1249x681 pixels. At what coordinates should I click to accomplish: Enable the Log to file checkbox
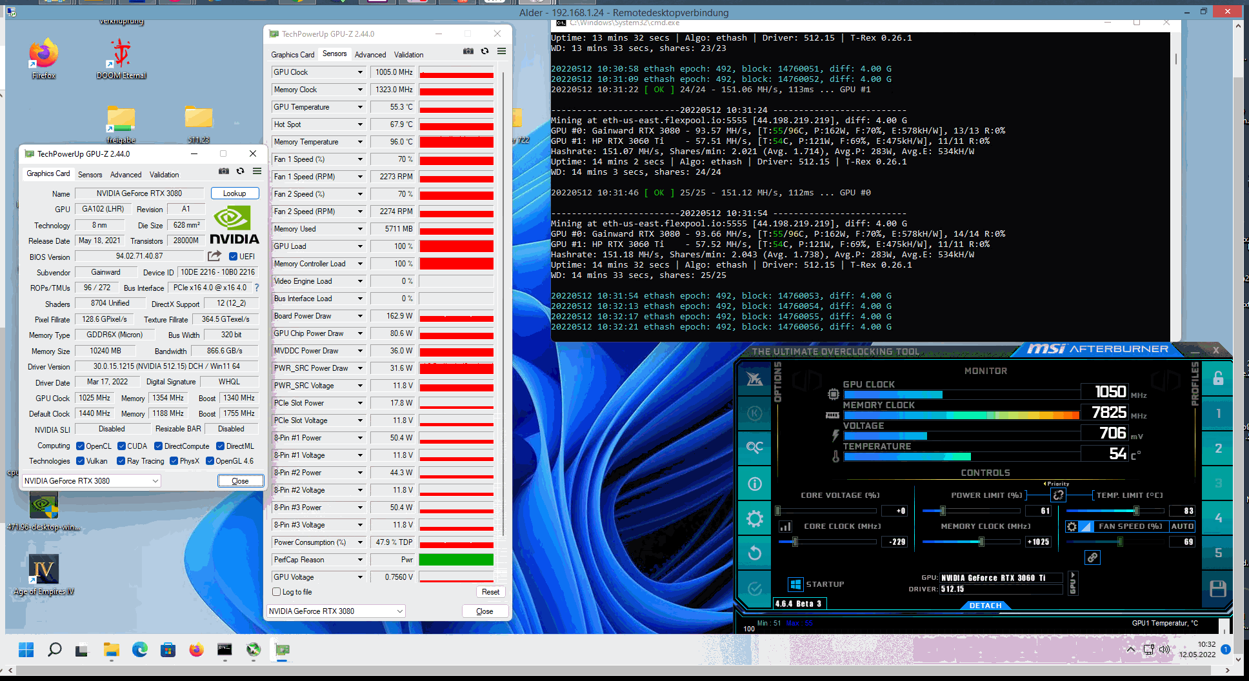click(277, 592)
